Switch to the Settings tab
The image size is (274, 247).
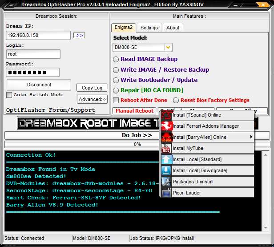click(x=149, y=28)
